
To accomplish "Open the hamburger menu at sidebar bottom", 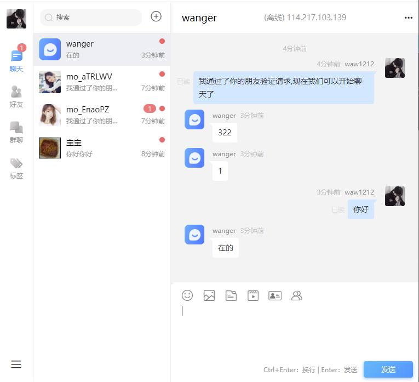I will 16,364.
